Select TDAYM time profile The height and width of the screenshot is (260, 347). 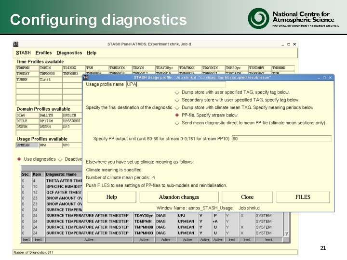(x=144, y=68)
